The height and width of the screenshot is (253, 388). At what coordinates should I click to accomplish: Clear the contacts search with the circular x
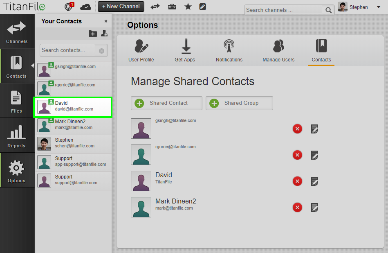click(101, 50)
